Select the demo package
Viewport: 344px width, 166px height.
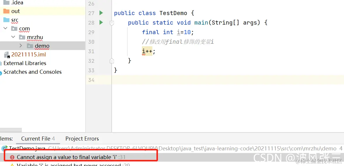point(42,46)
